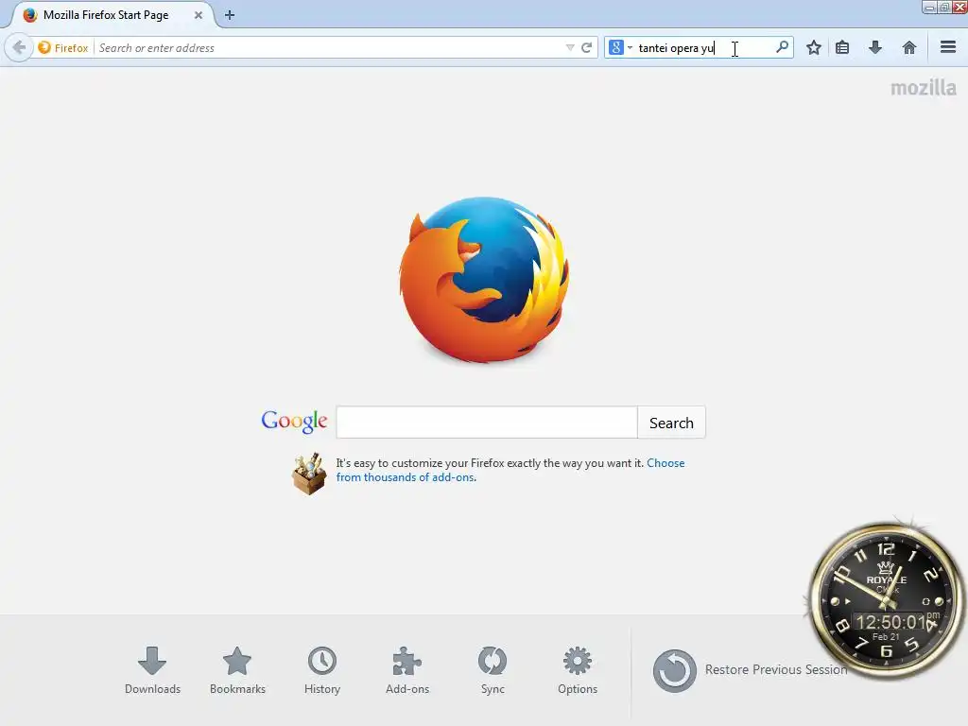Viewport: 968px width, 726px height.
Task: Open the downloads arrow in toolbar
Action: [x=875, y=47]
